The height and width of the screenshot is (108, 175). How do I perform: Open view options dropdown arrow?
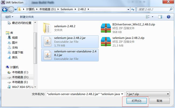pyautogui.click(x=152, y=17)
